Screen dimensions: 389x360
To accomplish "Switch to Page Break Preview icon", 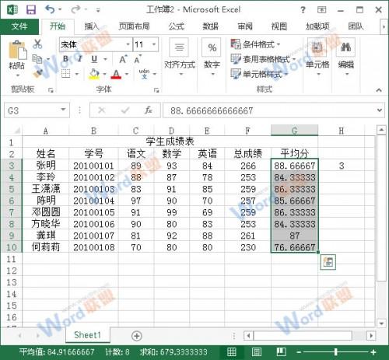I will click(281, 352).
